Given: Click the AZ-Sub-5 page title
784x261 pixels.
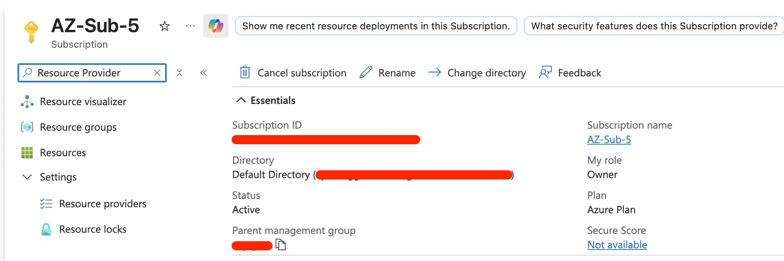Looking at the screenshot, I should [x=95, y=26].
